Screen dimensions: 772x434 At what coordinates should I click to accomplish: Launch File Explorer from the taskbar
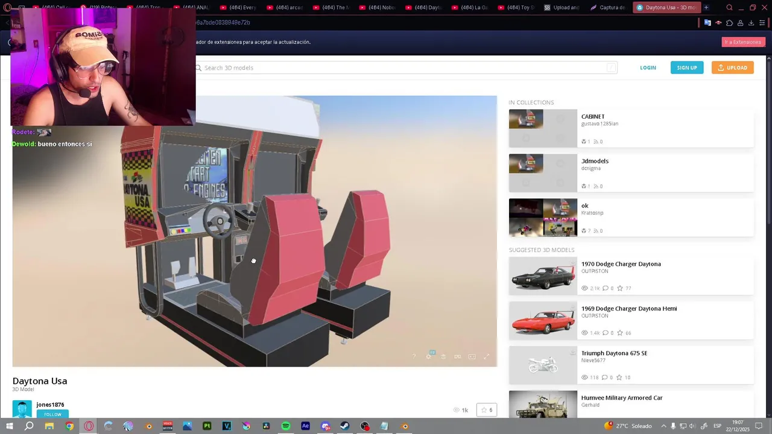tap(49, 426)
